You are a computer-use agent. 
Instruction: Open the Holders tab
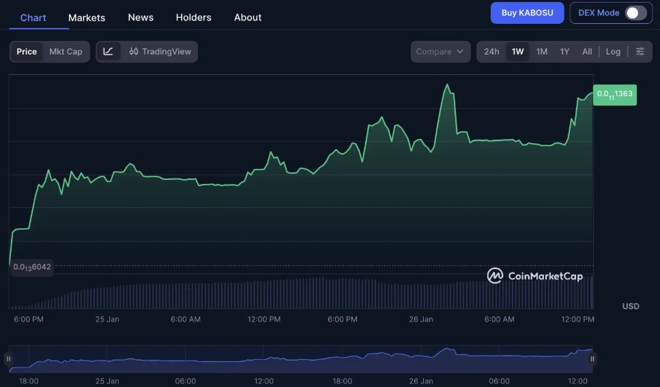click(x=194, y=18)
